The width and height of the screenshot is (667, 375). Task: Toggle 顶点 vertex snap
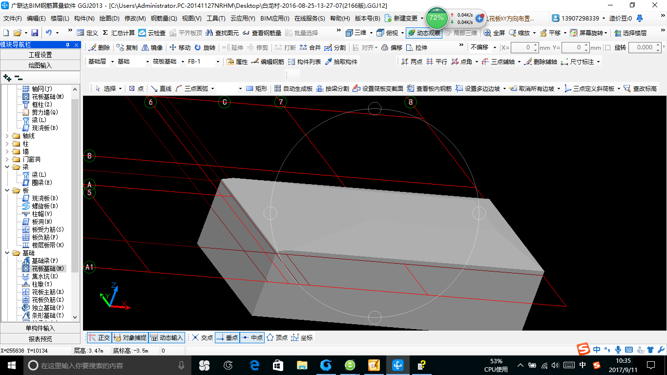277,337
